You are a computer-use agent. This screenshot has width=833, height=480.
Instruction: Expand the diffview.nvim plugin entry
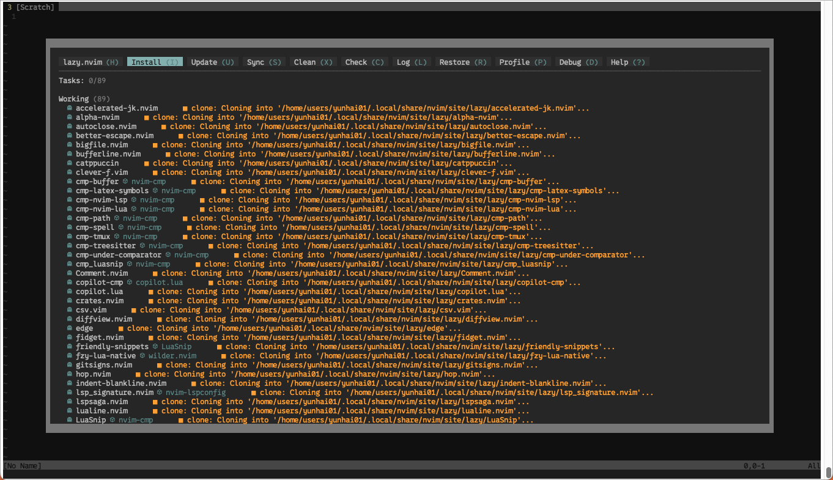coord(104,319)
